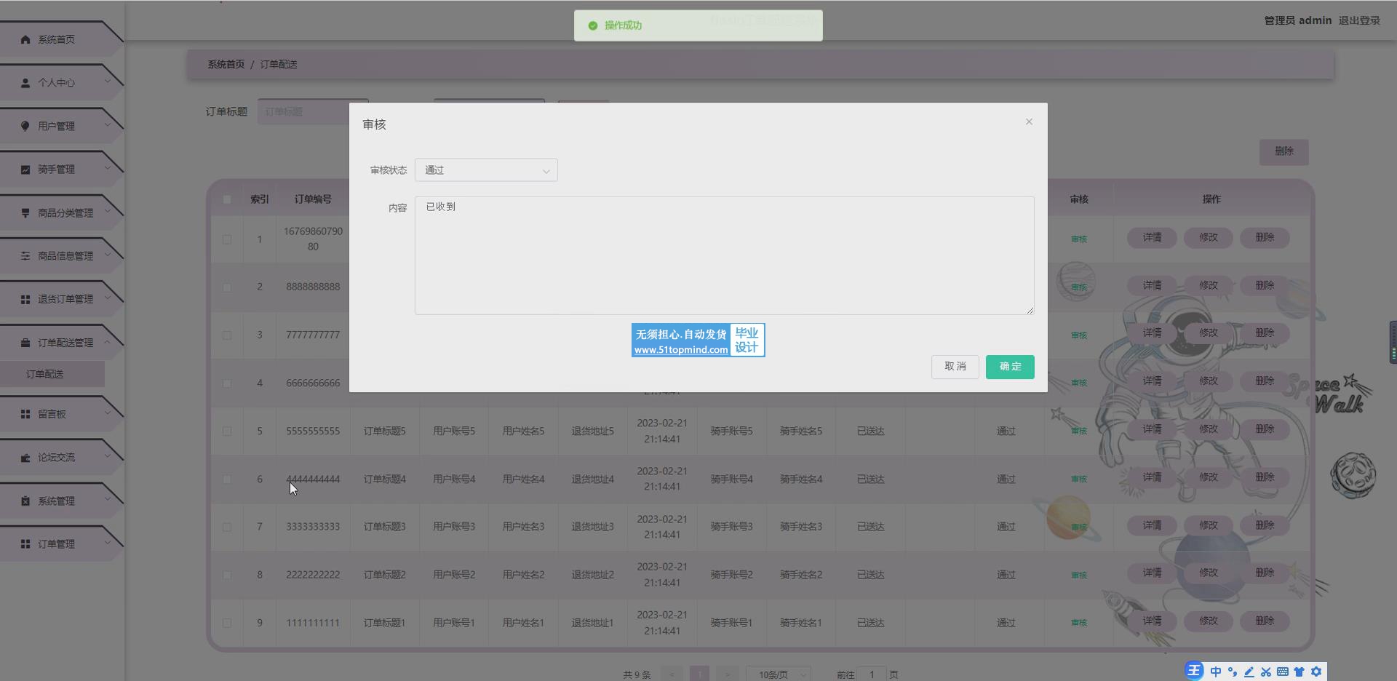The height and width of the screenshot is (681, 1397).
Task: Click the 个人中心 user icon
Action: (x=25, y=83)
